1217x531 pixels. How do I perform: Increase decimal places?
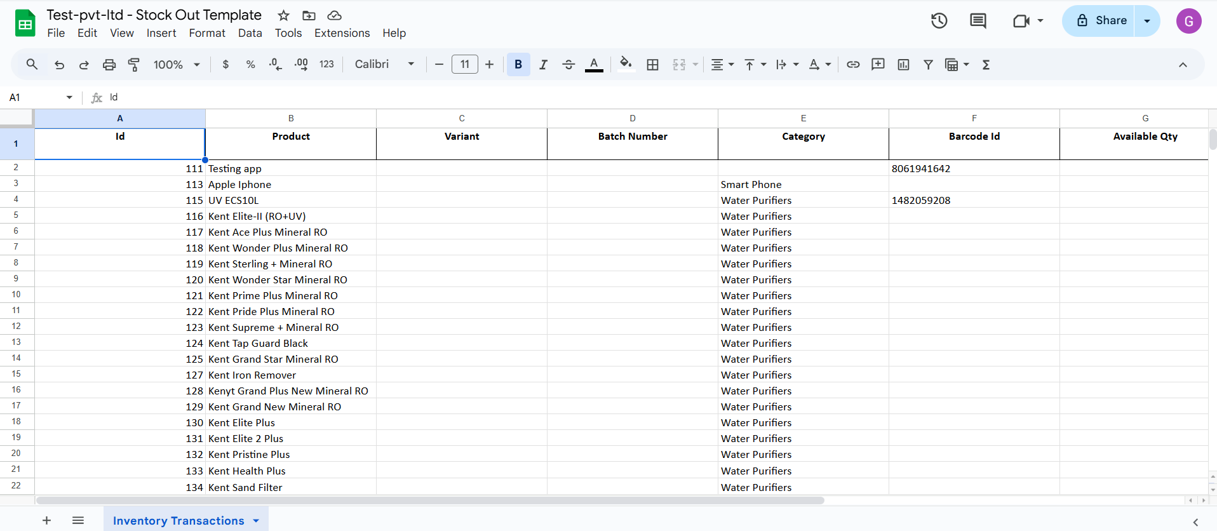click(x=301, y=64)
